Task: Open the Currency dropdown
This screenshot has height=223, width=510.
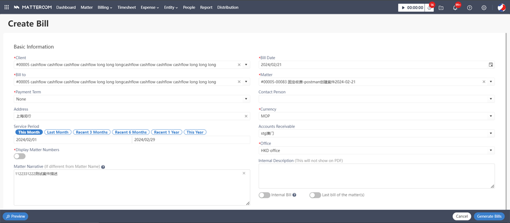Action: (490, 116)
